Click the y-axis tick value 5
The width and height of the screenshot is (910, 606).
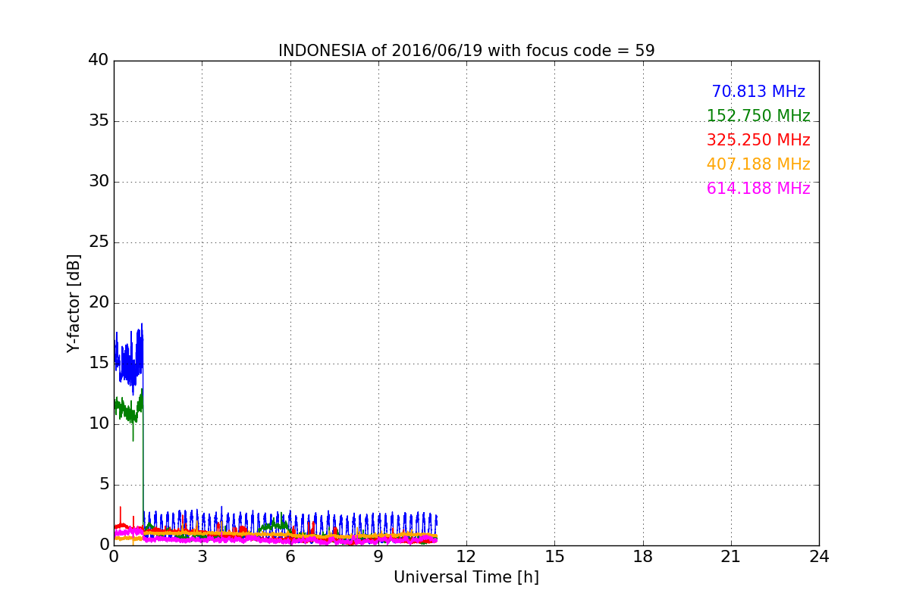103,485
